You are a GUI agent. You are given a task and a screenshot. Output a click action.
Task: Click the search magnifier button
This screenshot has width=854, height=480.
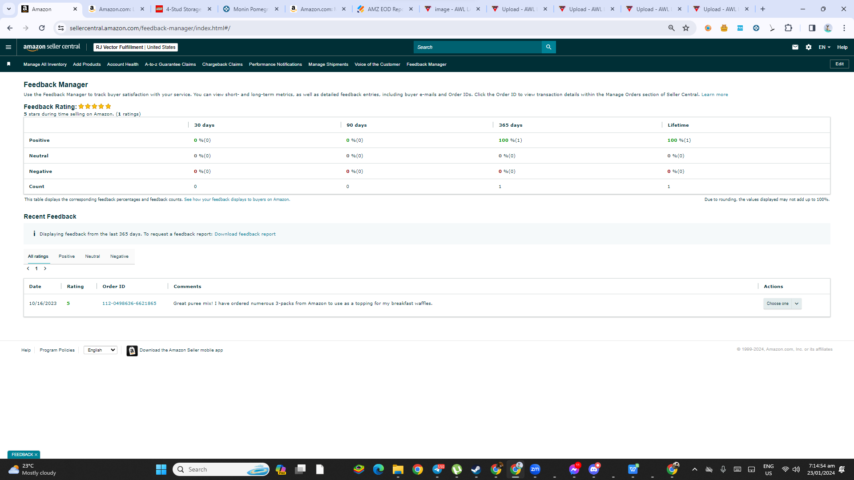coord(548,47)
